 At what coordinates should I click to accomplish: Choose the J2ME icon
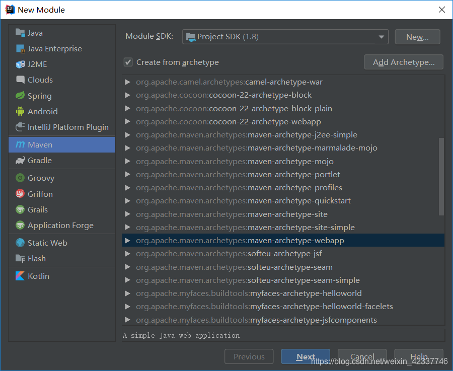click(x=20, y=64)
